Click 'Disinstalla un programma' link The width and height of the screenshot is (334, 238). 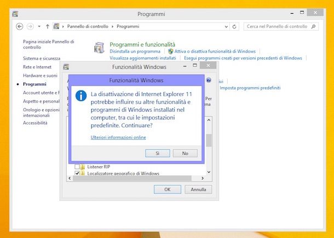coord(135,52)
